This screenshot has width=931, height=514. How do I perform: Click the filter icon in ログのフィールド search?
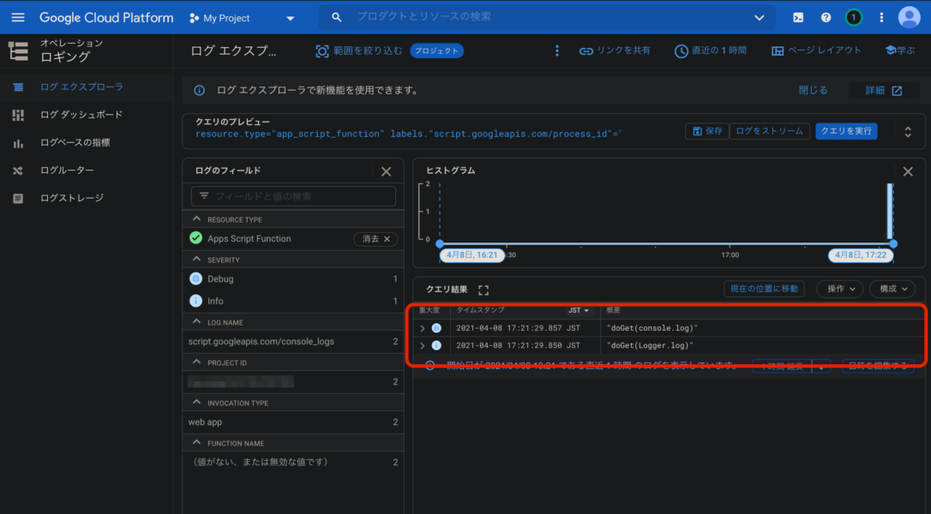click(x=203, y=196)
